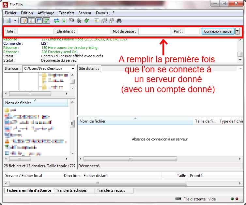Screen dimensions: 246x205
Task: Click the Fichier distant queue column header
Action: 96,176
